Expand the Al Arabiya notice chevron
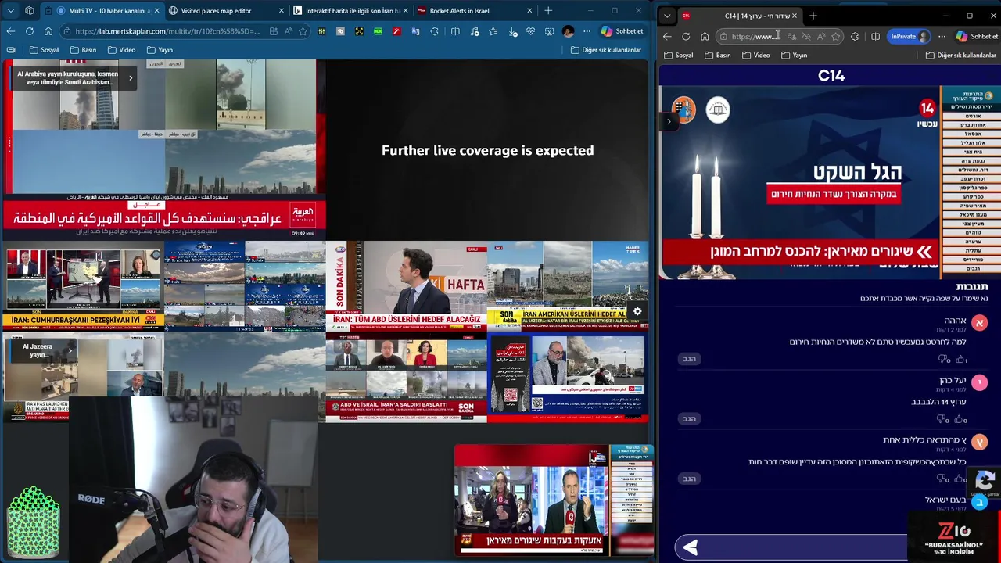Image resolution: width=1001 pixels, height=563 pixels. click(131, 77)
